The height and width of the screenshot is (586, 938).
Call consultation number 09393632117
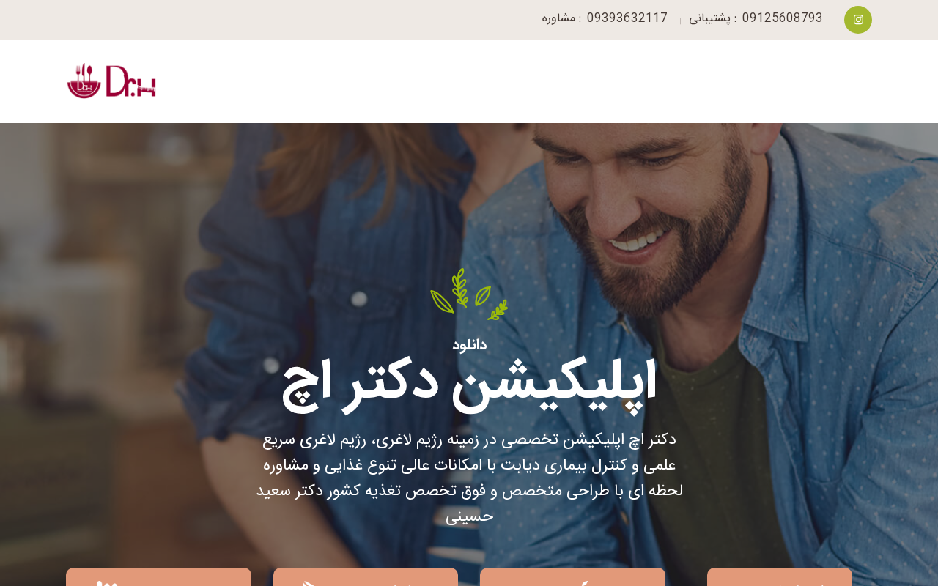(627, 18)
